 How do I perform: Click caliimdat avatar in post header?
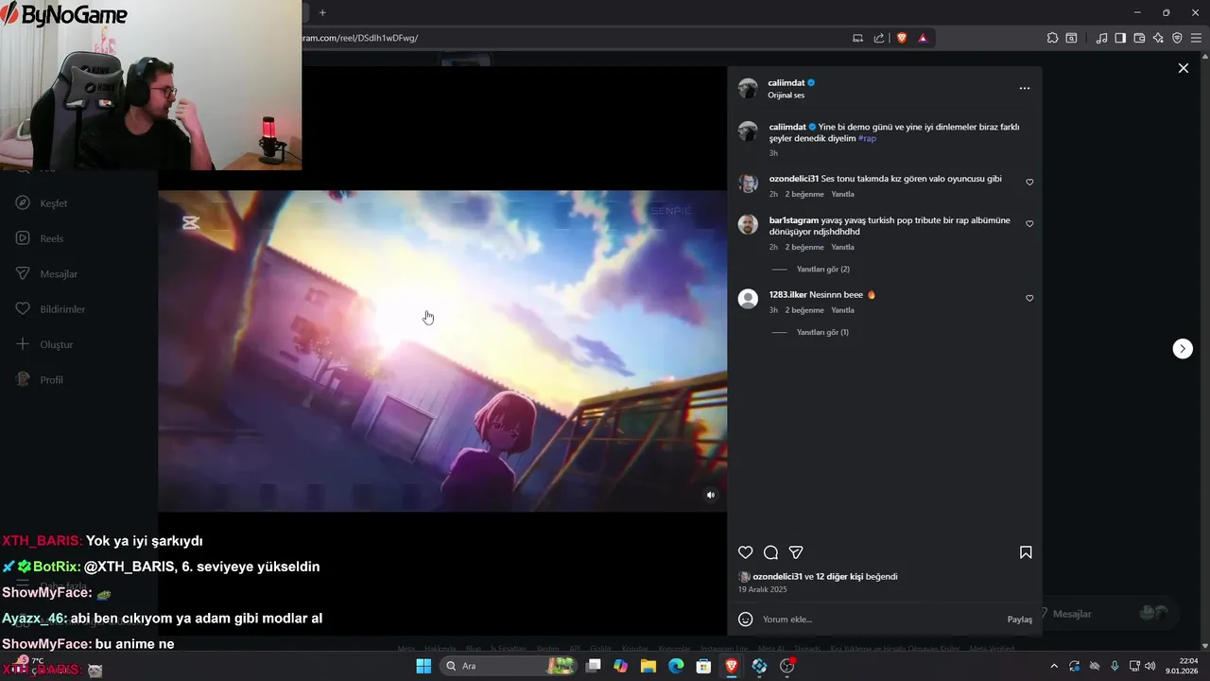[748, 88]
